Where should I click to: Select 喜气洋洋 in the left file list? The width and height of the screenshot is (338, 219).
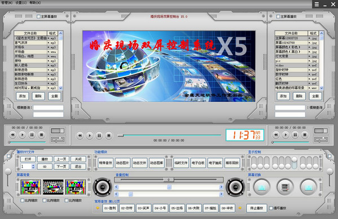pos(30,43)
